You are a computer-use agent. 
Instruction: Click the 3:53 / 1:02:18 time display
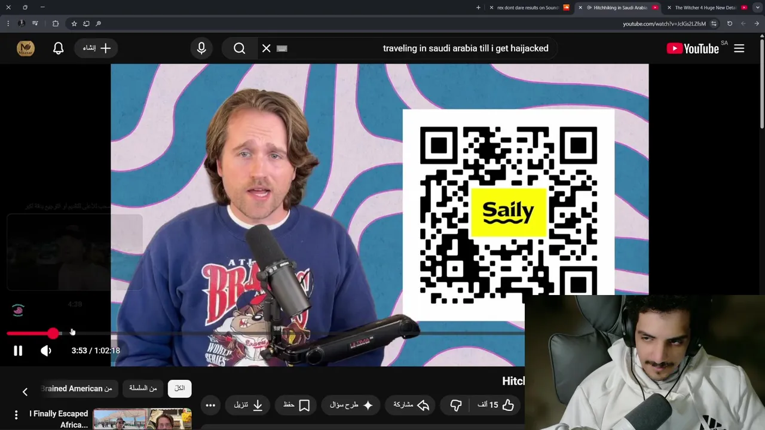click(x=96, y=351)
